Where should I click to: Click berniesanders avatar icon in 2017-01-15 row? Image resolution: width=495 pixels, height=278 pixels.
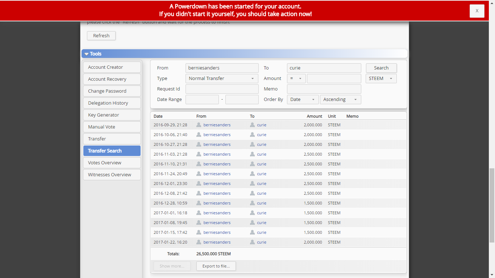click(x=199, y=232)
